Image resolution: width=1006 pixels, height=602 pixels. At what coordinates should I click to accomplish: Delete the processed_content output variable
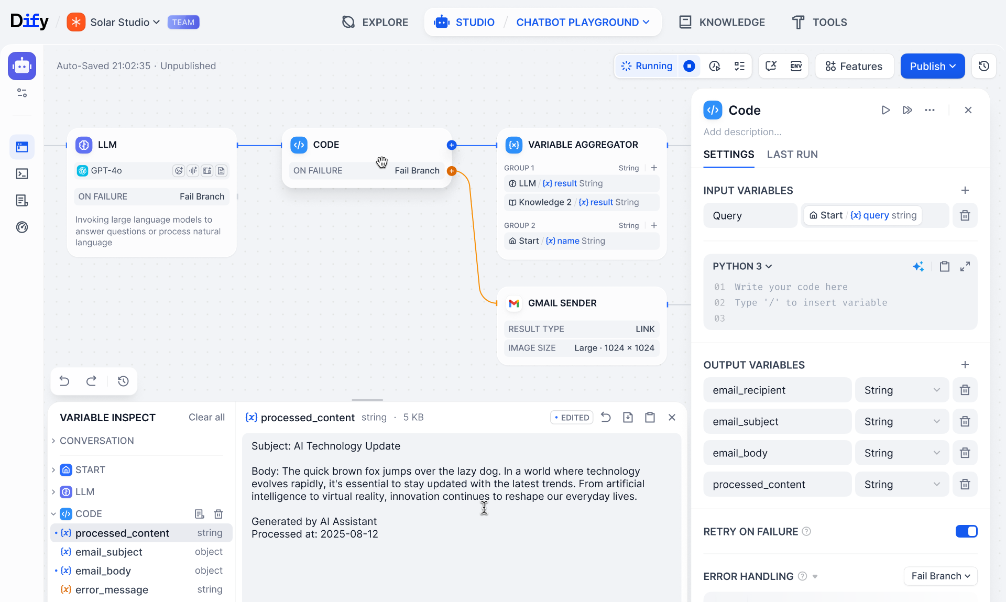965,484
